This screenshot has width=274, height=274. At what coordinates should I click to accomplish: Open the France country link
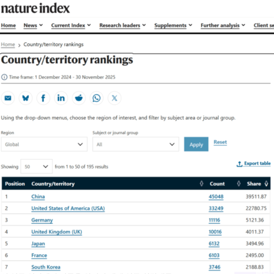tap(39, 255)
